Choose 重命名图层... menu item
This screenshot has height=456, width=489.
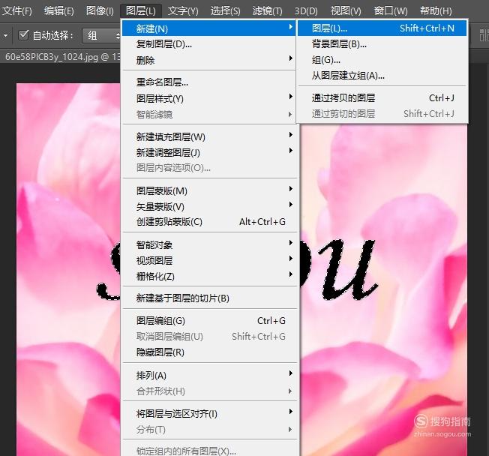pyautogui.click(x=208, y=82)
